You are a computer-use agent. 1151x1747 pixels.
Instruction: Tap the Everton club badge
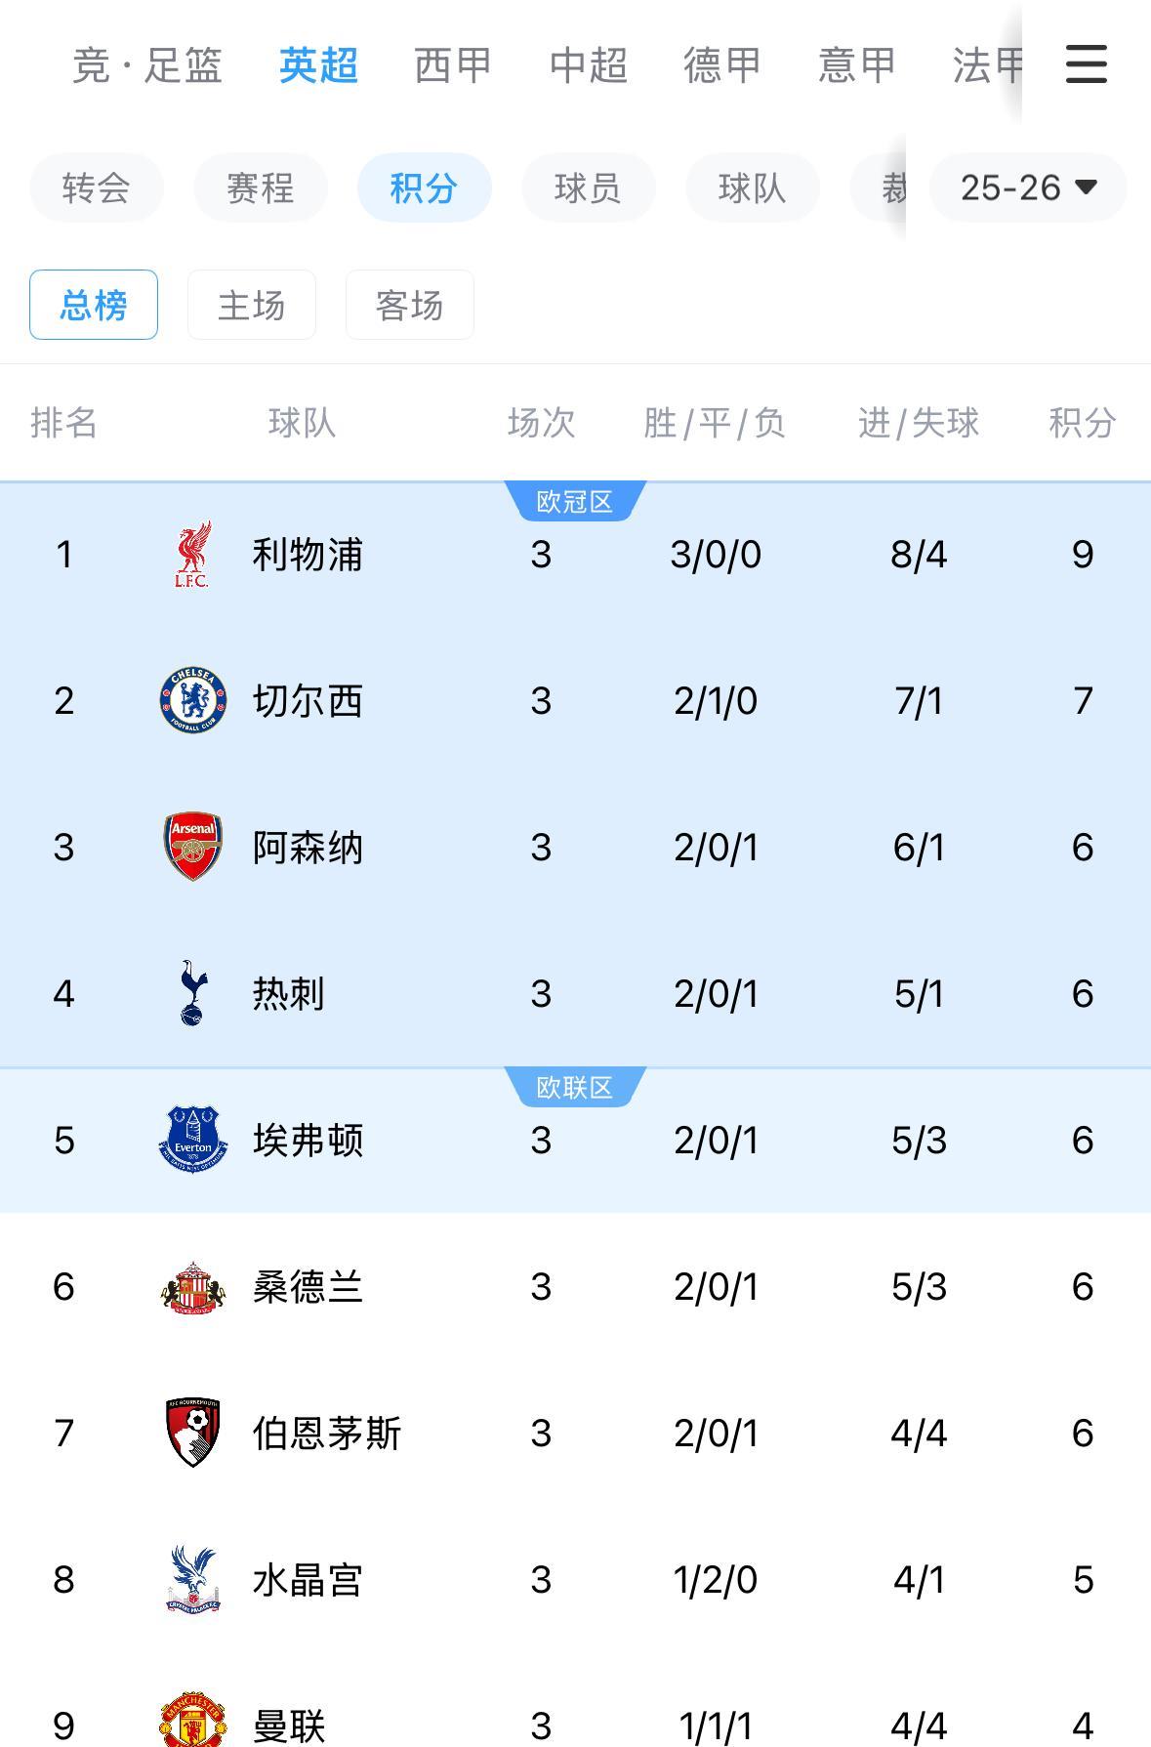[192, 1140]
